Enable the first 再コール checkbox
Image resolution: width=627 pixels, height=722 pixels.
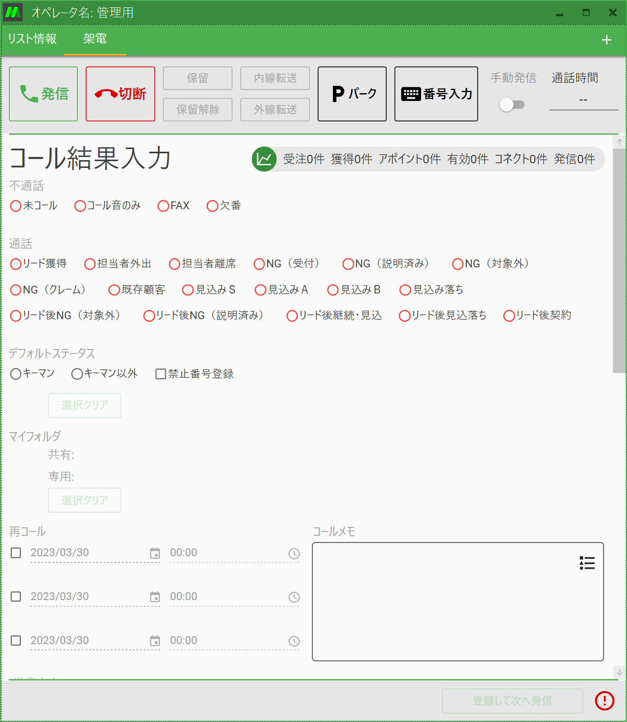click(16, 553)
